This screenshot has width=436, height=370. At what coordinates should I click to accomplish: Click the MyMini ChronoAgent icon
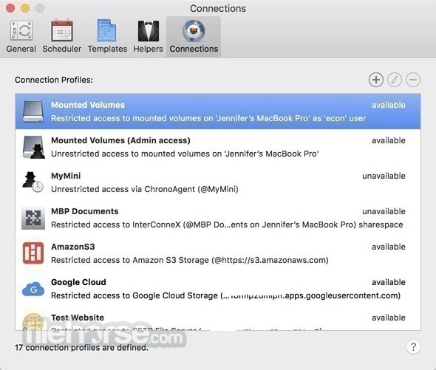click(x=33, y=182)
